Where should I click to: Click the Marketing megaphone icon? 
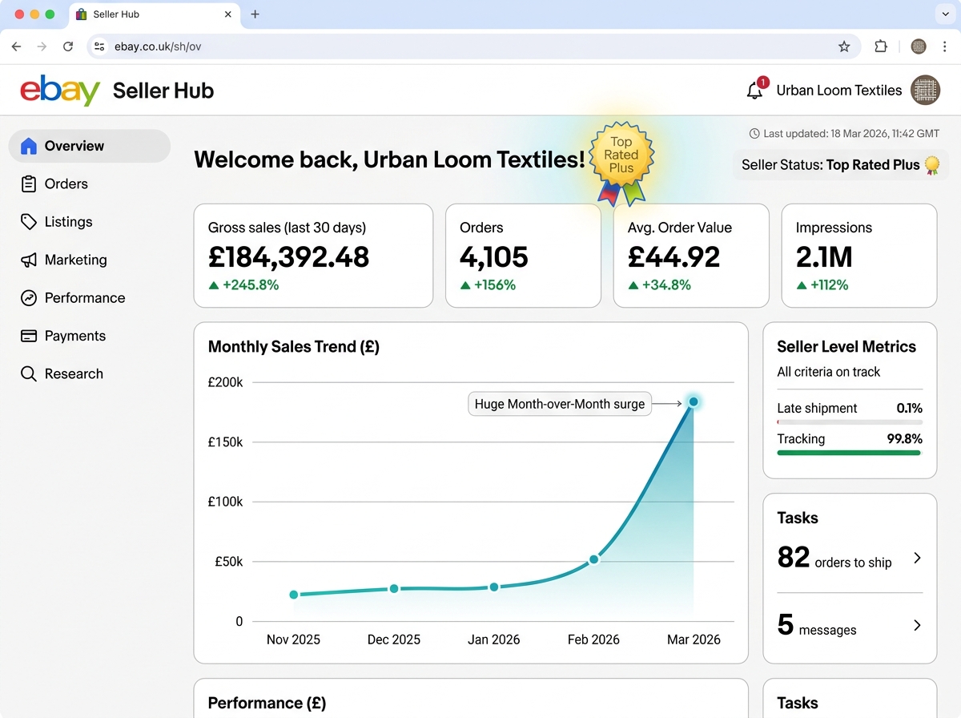(29, 260)
